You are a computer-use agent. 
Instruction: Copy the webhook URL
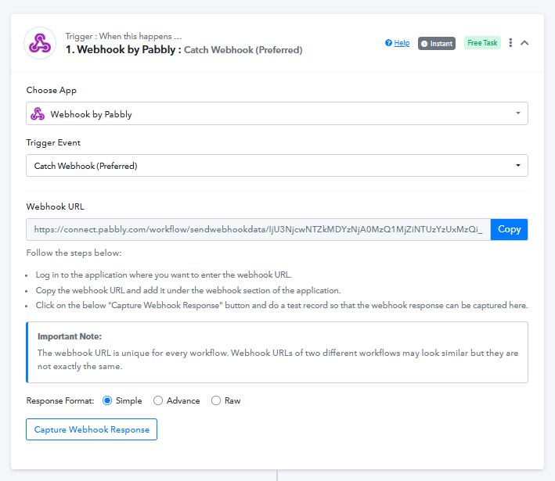509,229
